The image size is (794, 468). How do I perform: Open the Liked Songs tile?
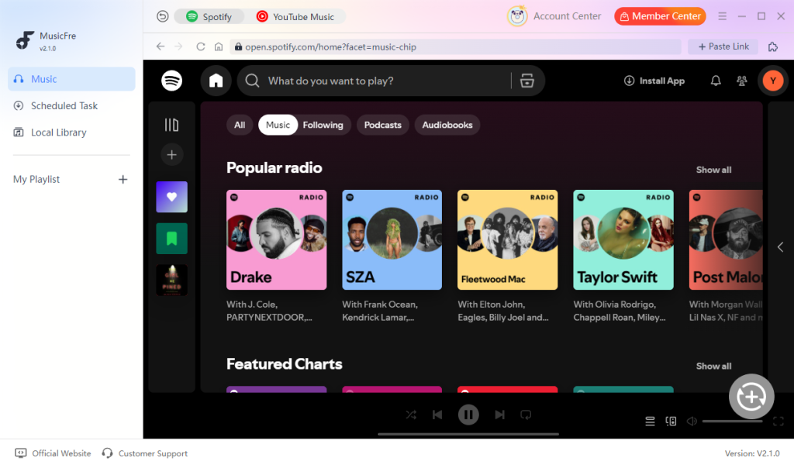coord(171,197)
